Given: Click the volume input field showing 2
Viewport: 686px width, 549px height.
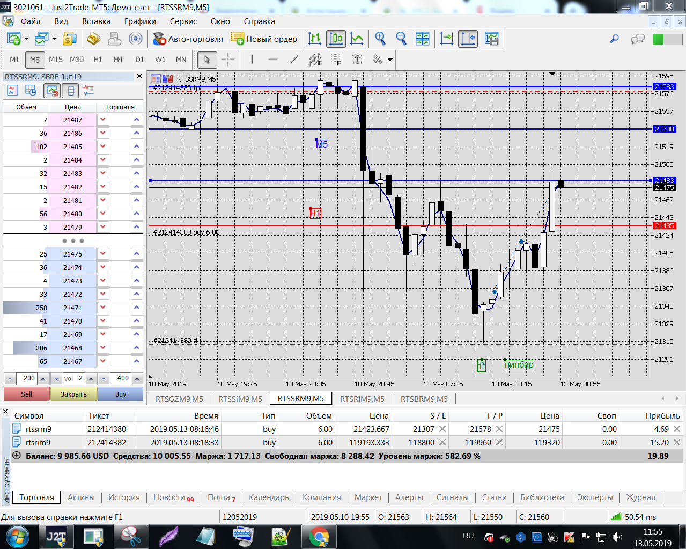Looking at the screenshot, I should pos(74,378).
